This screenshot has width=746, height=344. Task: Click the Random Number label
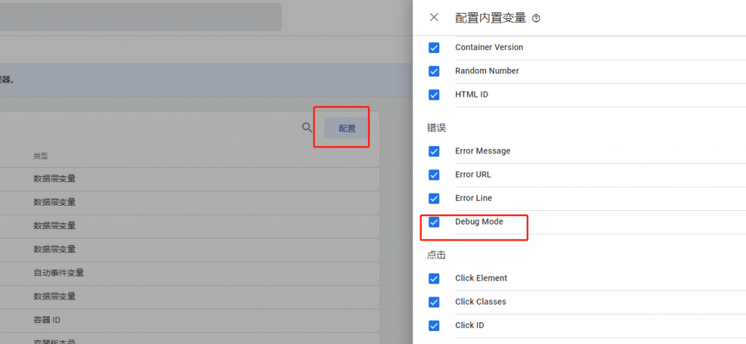tap(487, 71)
